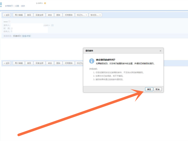Forward the email with top 转发 button
The width and height of the screenshot is (188, 141).
pyautogui.click(x=50, y=15)
